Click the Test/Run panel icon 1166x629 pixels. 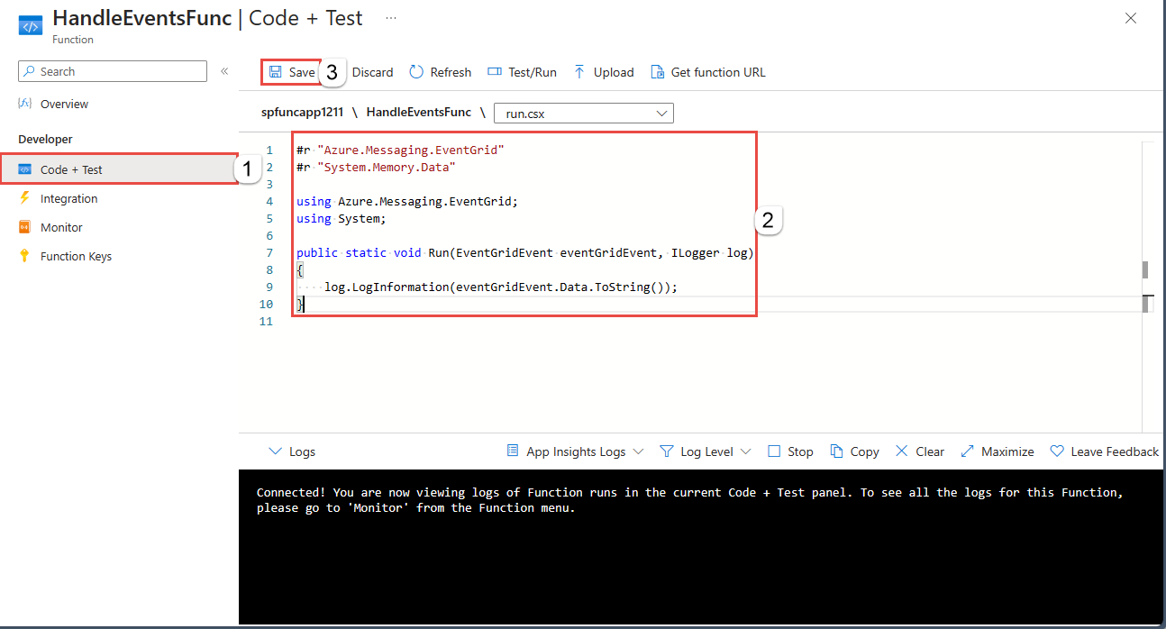(494, 72)
